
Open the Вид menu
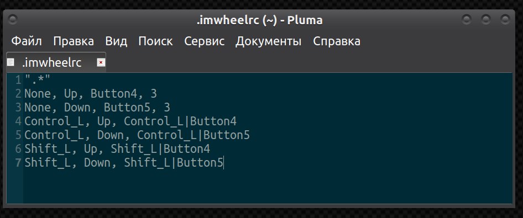point(116,41)
